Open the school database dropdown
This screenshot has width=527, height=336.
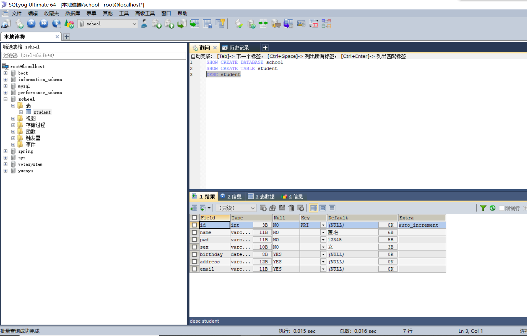pos(134,24)
